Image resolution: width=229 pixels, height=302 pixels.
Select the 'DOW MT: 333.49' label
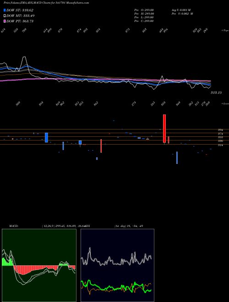pos(21,16)
